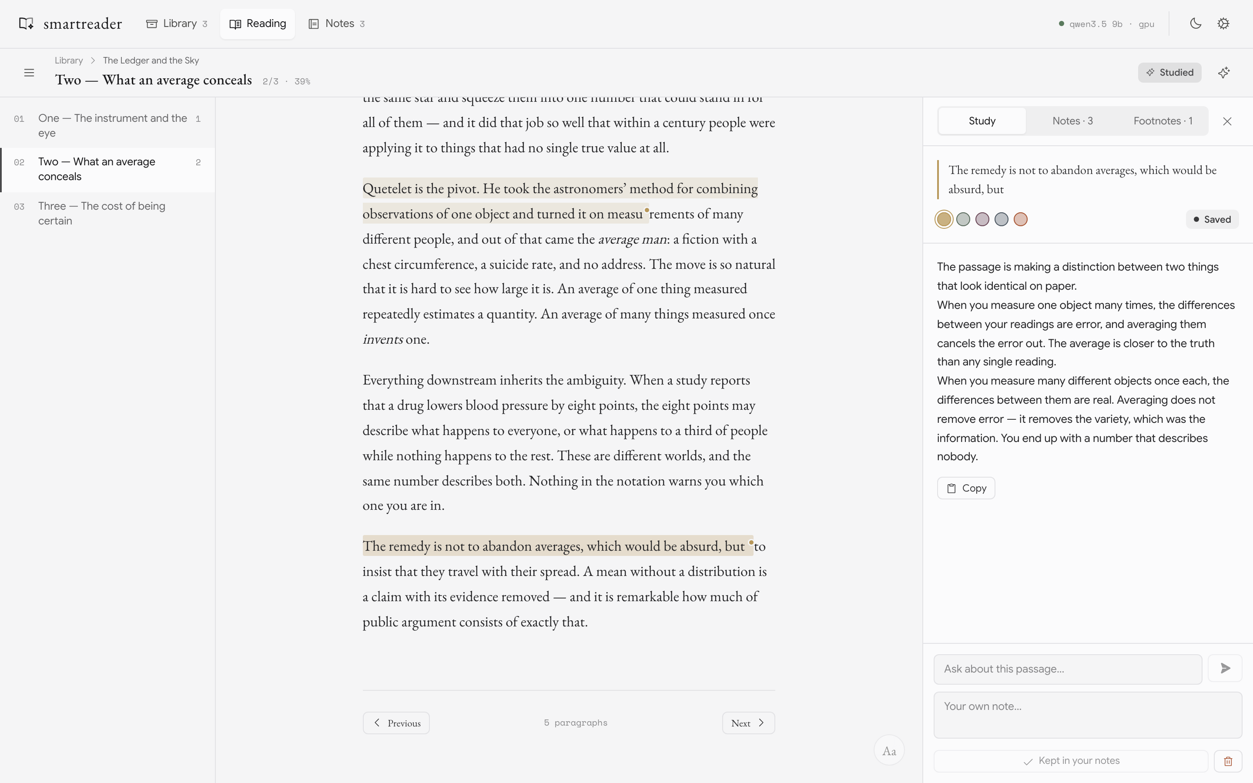Send the passage question arrow
1253x783 pixels.
pos(1225,669)
